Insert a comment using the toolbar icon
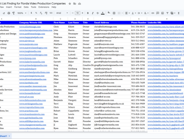The width and height of the screenshot is (184, 139). tap(158, 13)
